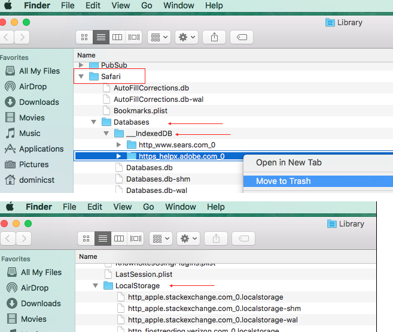Select Databases.db-shm file
The width and height of the screenshot is (393, 332).
[x=153, y=179]
